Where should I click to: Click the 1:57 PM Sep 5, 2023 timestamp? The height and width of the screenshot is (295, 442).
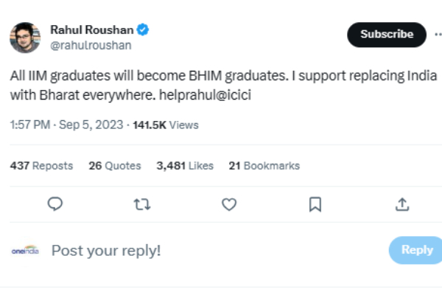(x=68, y=125)
